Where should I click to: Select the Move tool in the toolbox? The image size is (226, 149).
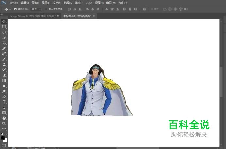4,22
